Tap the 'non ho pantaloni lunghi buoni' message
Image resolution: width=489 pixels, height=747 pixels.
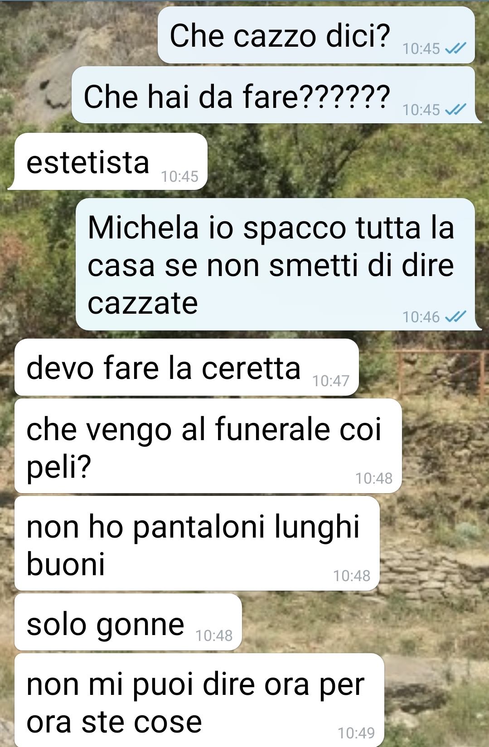click(197, 543)
